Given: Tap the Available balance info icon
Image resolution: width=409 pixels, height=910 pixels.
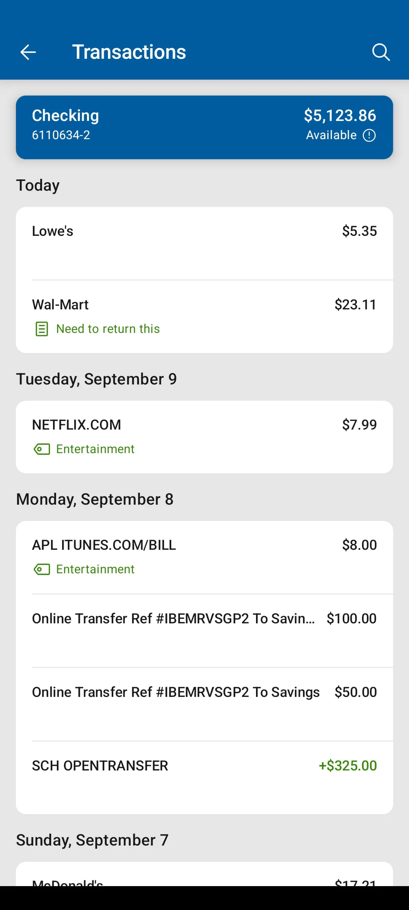Looking at the screenshot, I should [x=369, y=135].
